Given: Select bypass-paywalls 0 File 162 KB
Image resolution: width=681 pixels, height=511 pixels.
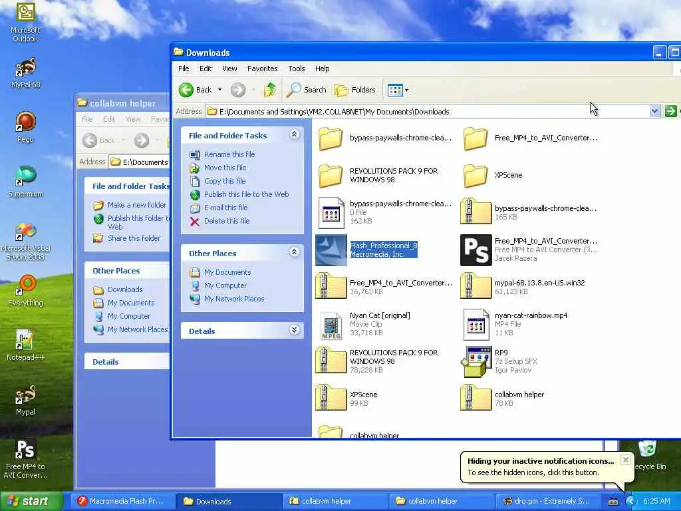Looking at the screenshot, I should pos(385,212).
